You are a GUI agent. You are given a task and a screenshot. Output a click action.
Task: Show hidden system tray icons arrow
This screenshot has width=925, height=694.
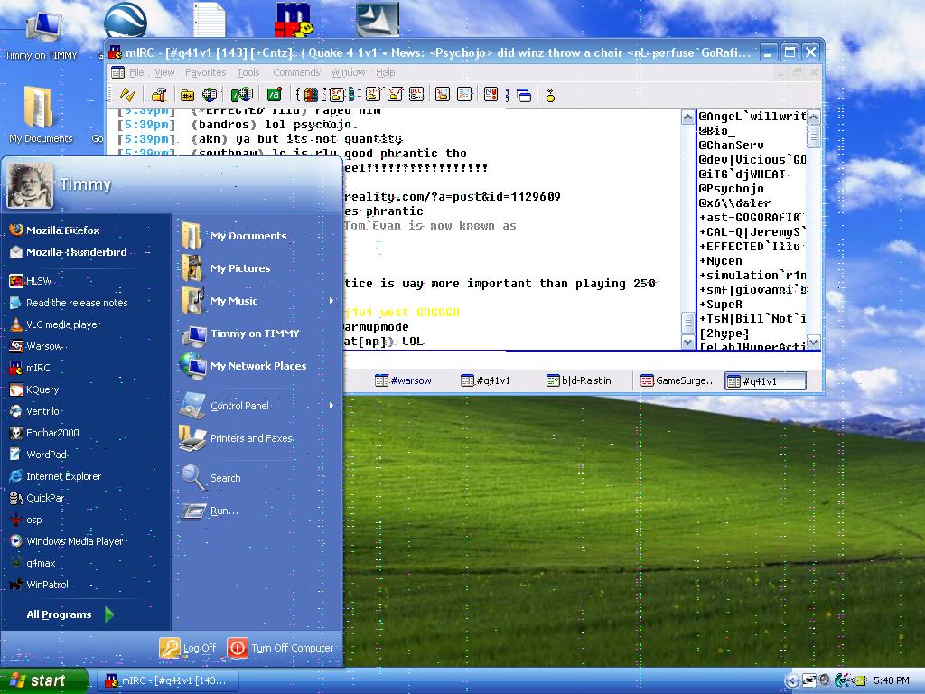click(x=792, y=680)
